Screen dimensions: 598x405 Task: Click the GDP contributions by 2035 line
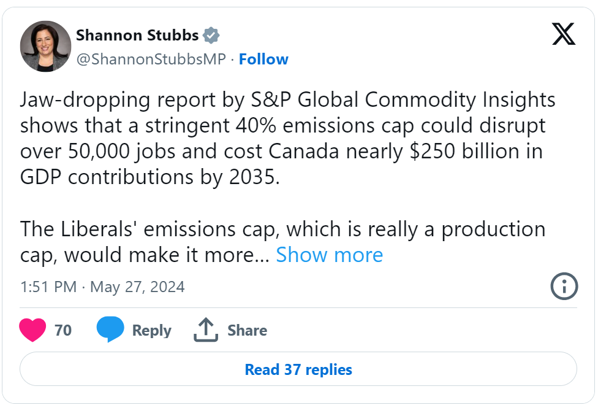point(150,177)
